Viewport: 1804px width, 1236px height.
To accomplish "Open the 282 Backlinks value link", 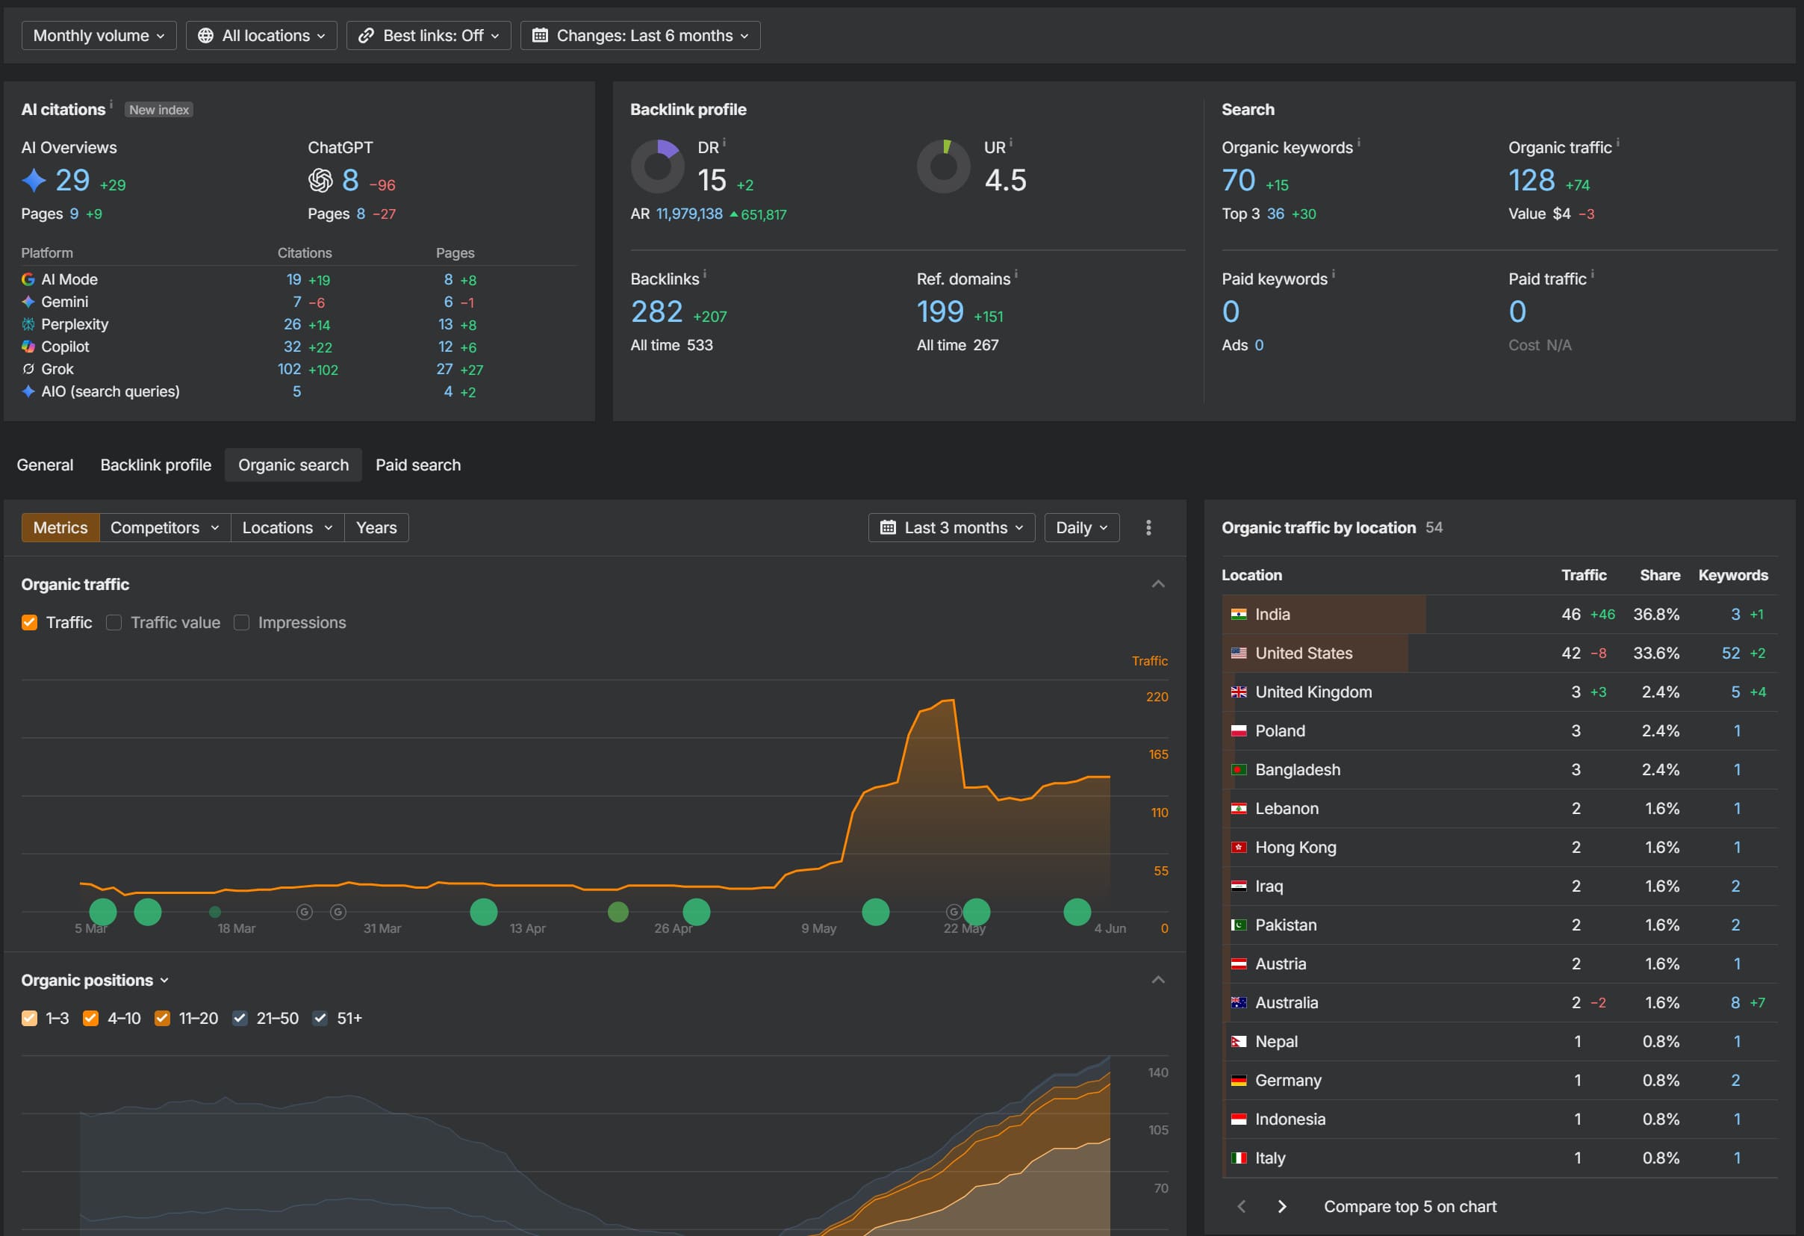I will [x=656, y=312].
